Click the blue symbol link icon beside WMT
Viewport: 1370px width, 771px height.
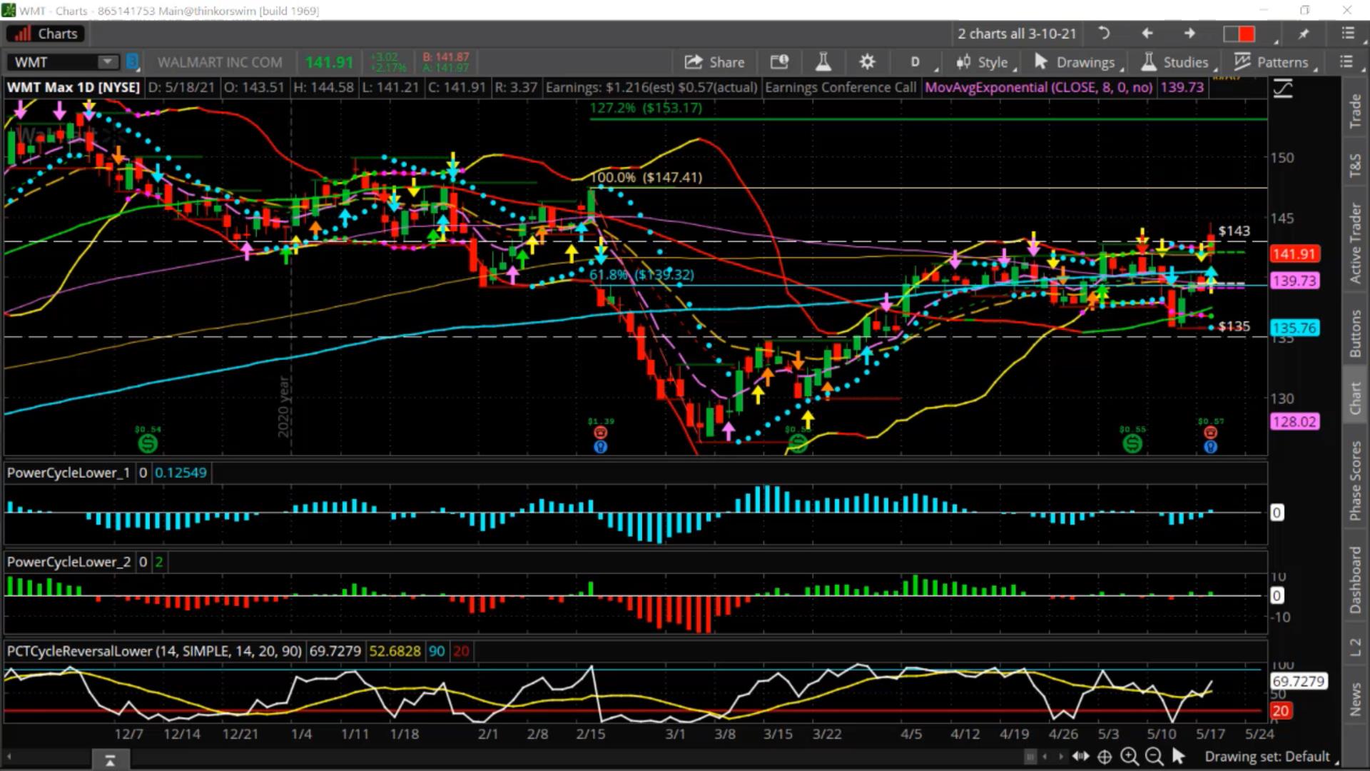pyautogui.click(x=132, y=62)
